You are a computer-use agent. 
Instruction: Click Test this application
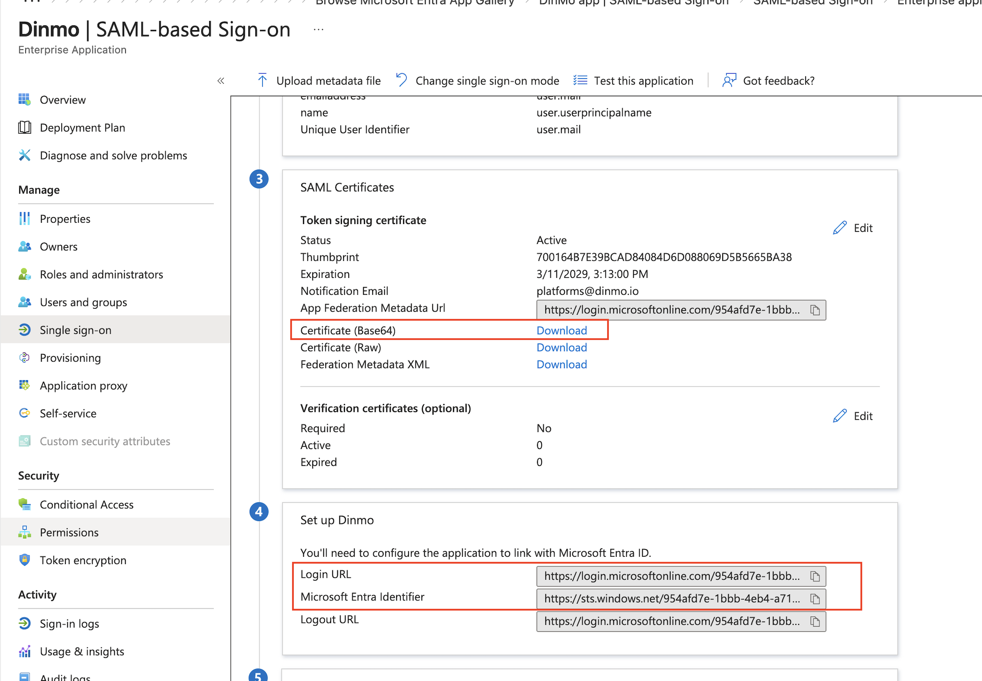tap(643, 81)
